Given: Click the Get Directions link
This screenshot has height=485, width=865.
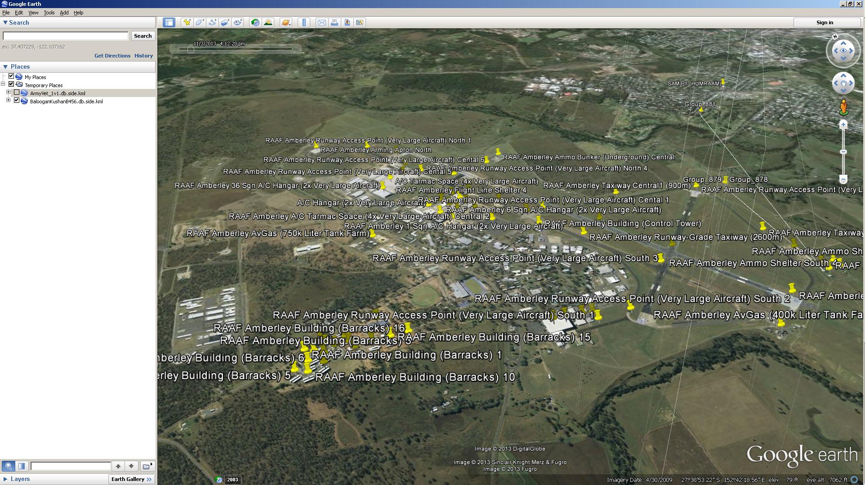Looking at the screenshot, I should [x=112, y=56].
